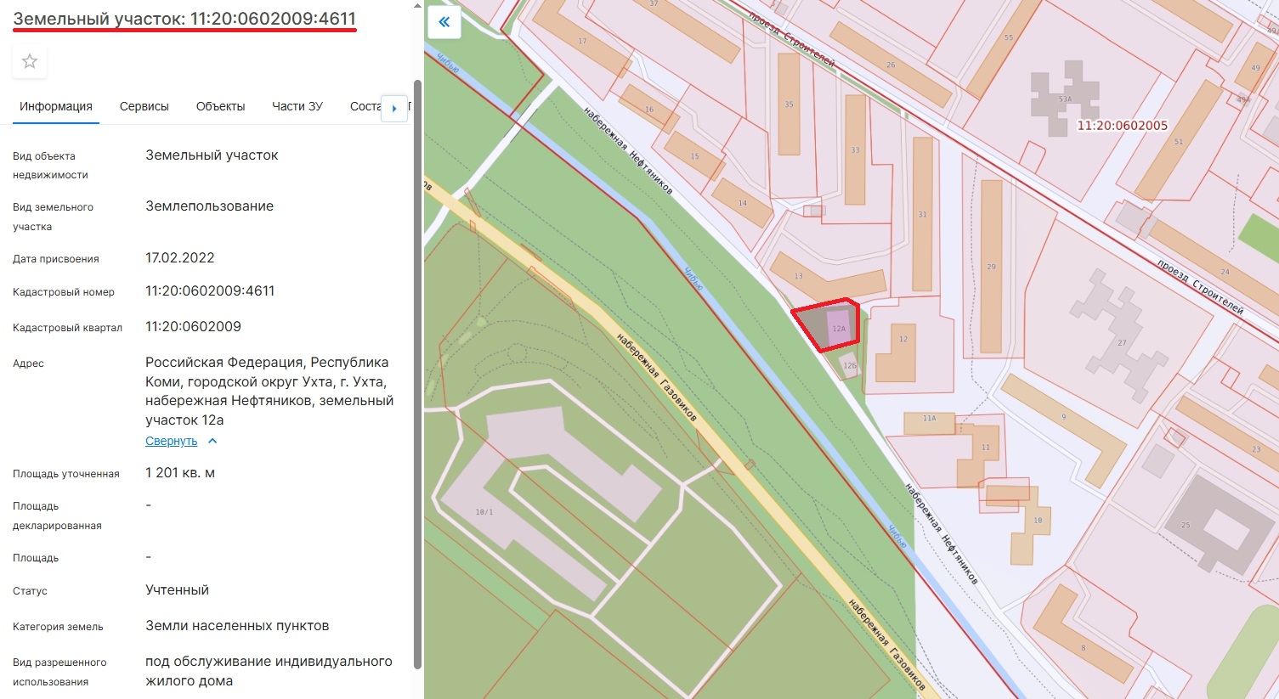The height and width of the screenshot is (699, 1279).
Task: Collapse the address using the chevron-up arrow
Action: [x=212, y=441]
